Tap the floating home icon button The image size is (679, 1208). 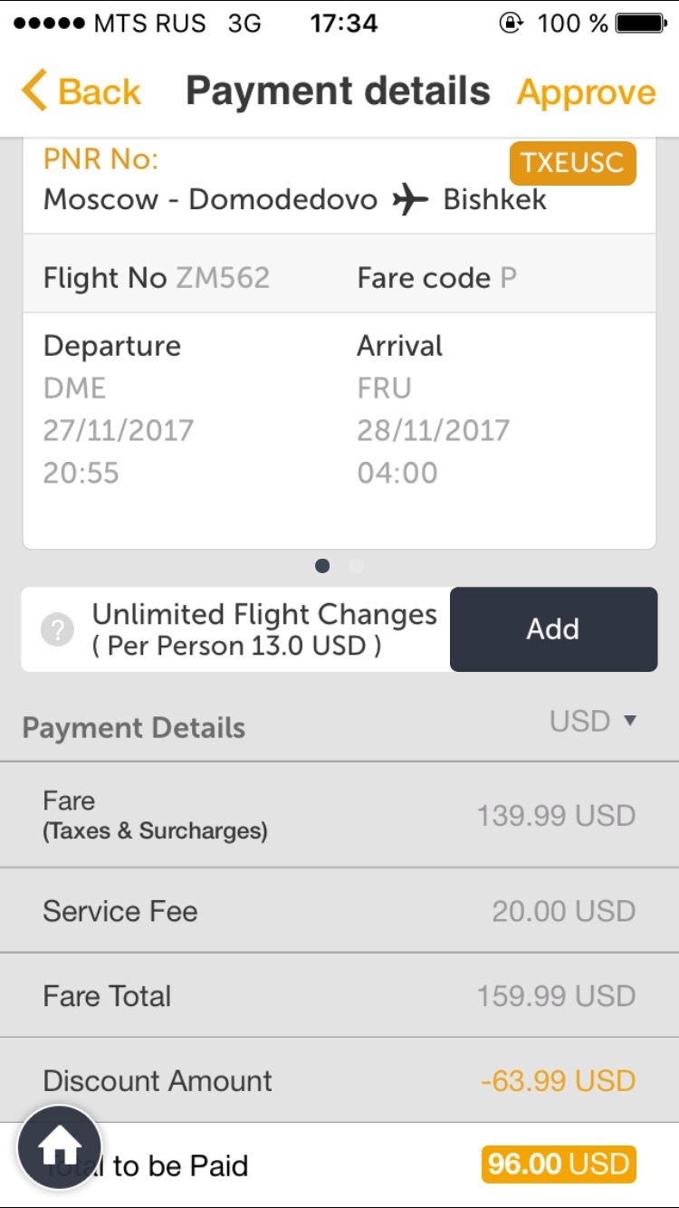click(60, 1146)
